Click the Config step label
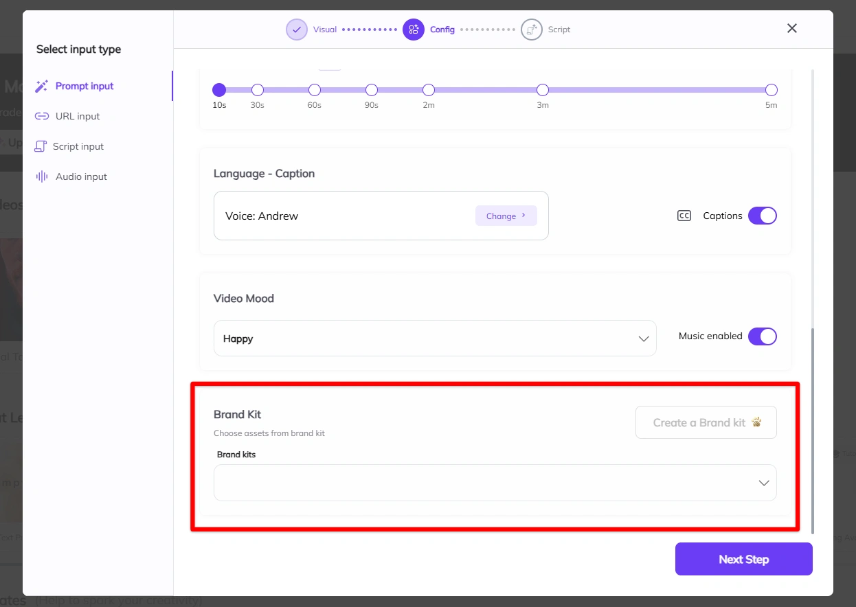Viewport: 856px width, 607px height. (442, 30)
